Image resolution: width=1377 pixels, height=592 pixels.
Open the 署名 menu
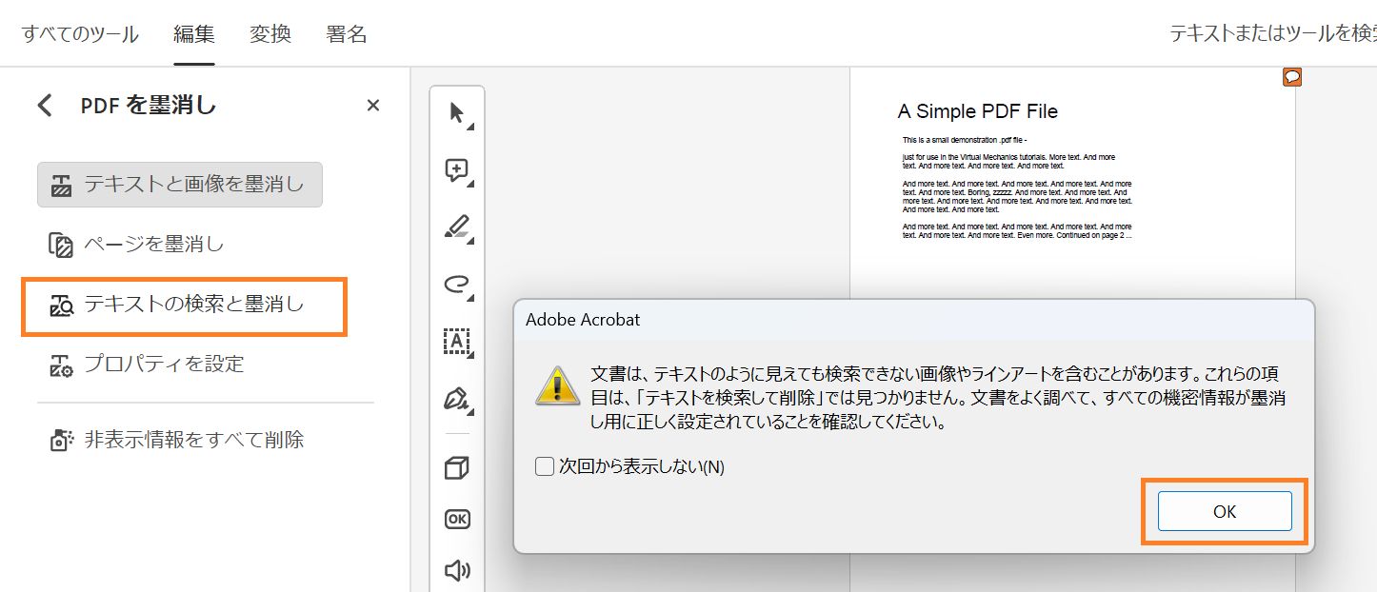pos(346,30)
